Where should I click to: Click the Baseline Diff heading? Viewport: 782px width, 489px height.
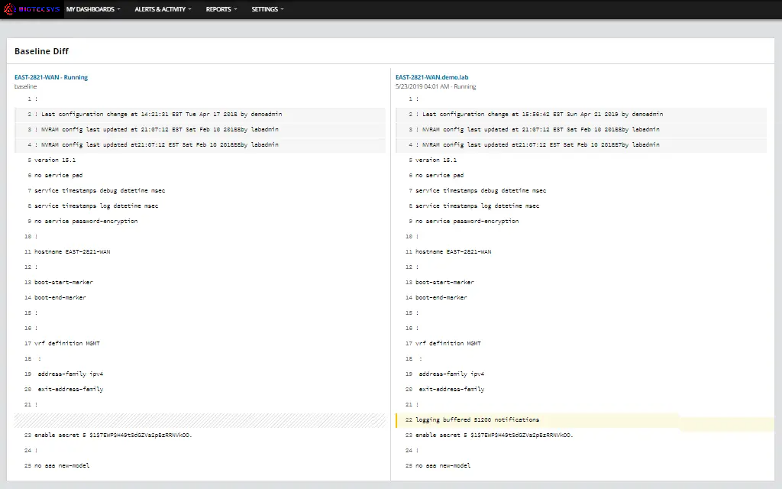pyautogui.click(x=40, y=51)
